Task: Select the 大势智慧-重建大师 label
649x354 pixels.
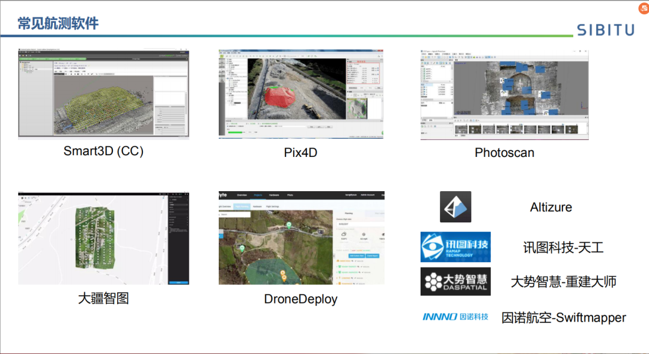Action: point(563,281)
